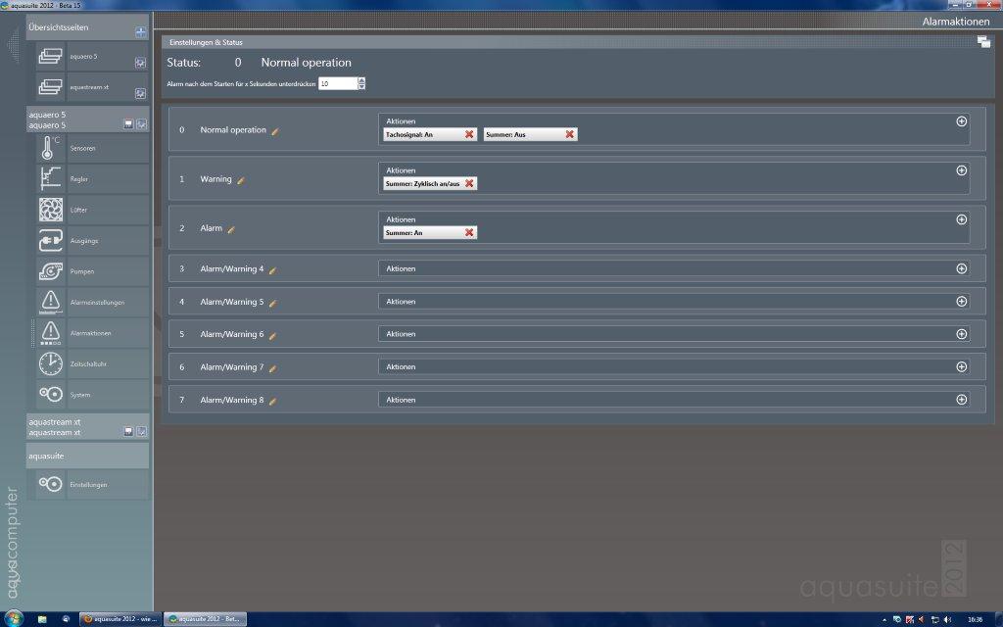Add action to Normal operation row
The image size is (1003, 627).
coord(962,121)
